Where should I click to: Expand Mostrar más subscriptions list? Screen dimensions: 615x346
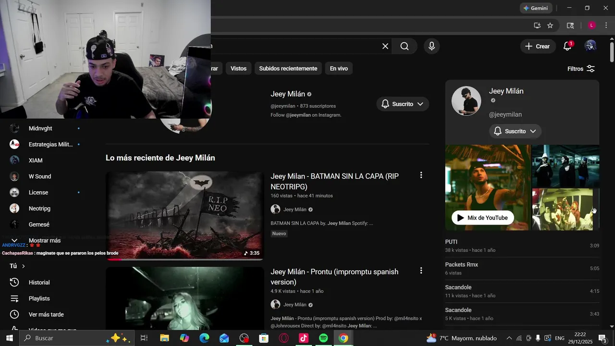pyautogui.click(x=44, y=240)
